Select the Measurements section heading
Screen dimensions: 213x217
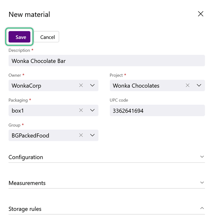click(27, 183)
